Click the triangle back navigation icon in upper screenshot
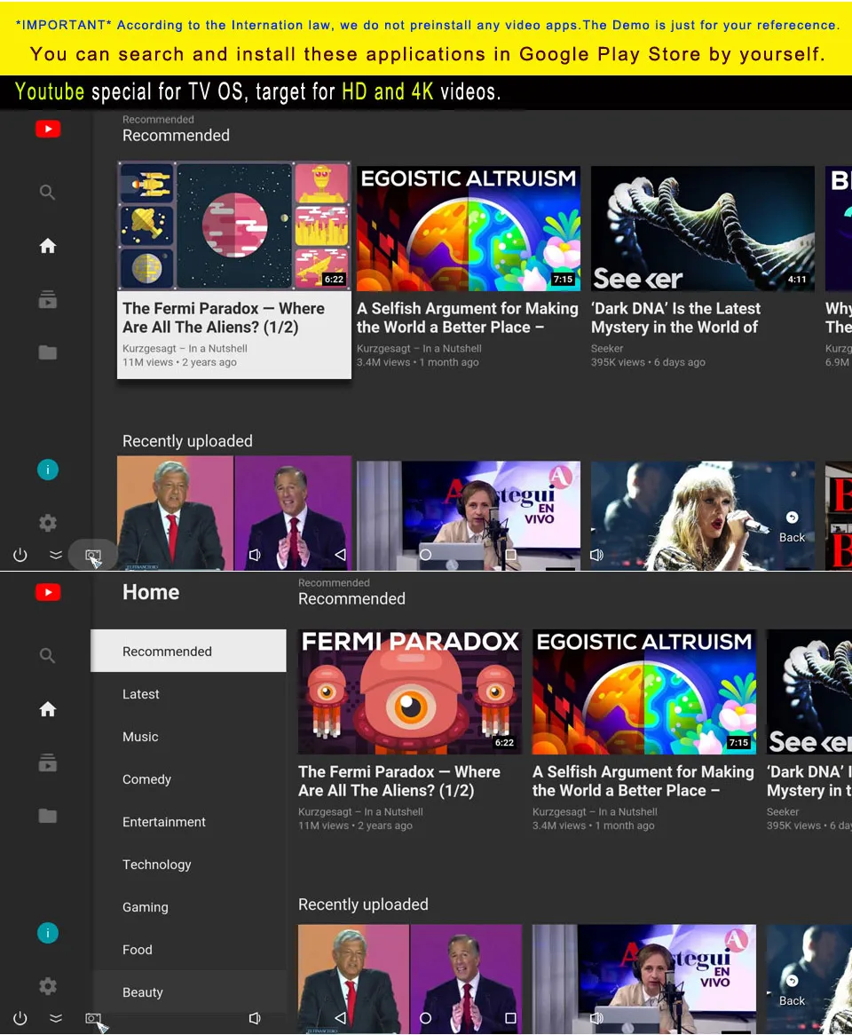 [x=341, y=555]
